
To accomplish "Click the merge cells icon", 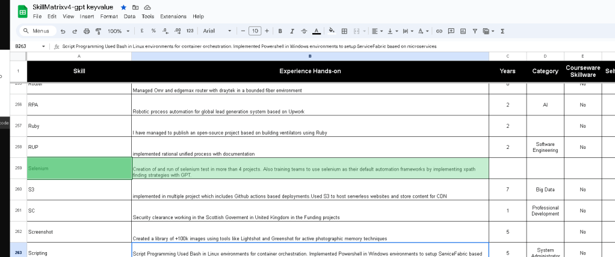I will [x=356, y=31].
